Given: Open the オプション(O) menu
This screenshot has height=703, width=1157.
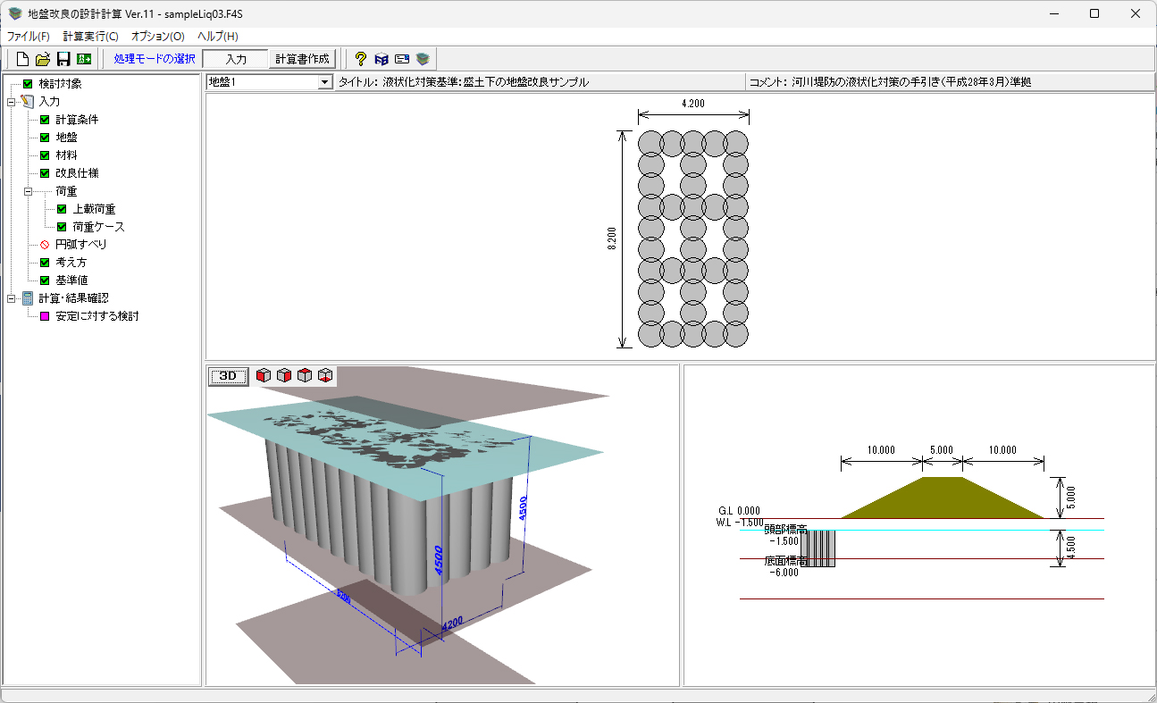Looking at the screenshot, I should (157, 37).
